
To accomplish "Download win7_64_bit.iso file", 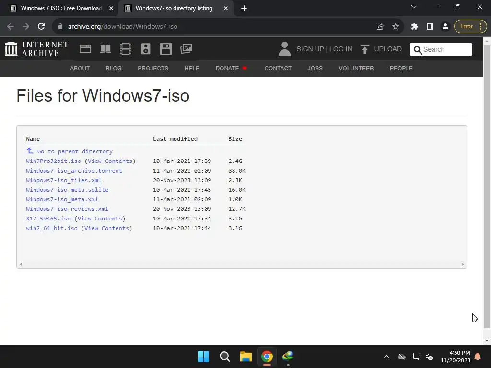I will [52, 228].
